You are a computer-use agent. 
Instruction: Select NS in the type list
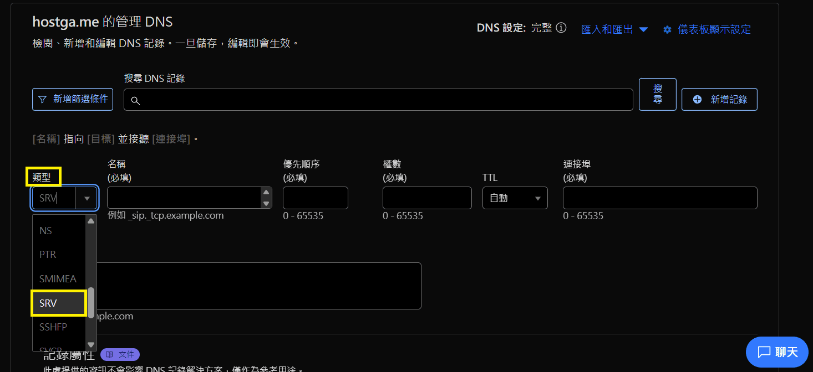click(x=59, y=231)
